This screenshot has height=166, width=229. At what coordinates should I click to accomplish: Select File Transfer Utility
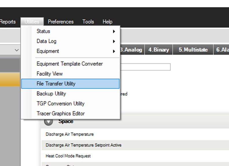point(70,84)
